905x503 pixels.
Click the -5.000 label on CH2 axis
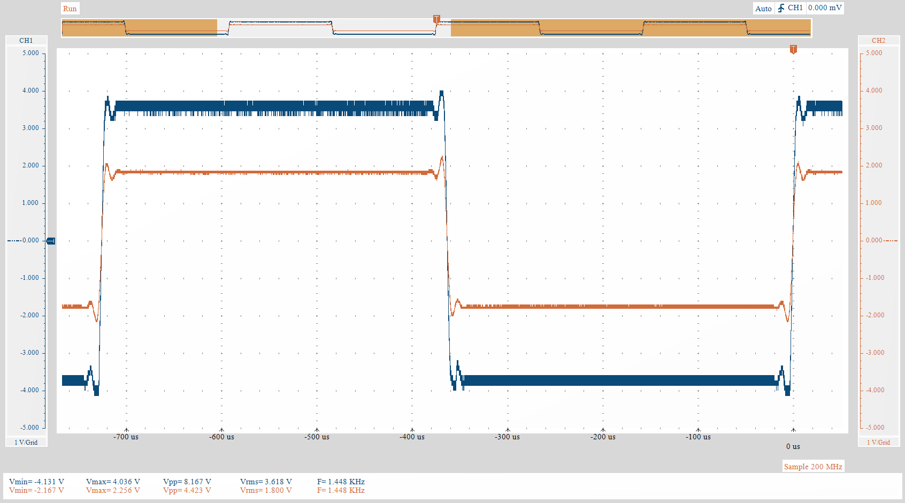[x=875, y=428]
